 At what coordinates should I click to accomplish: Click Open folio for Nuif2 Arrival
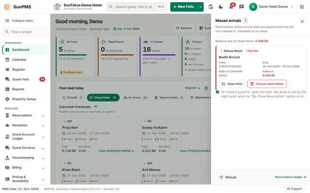click(x=232, y=84)
